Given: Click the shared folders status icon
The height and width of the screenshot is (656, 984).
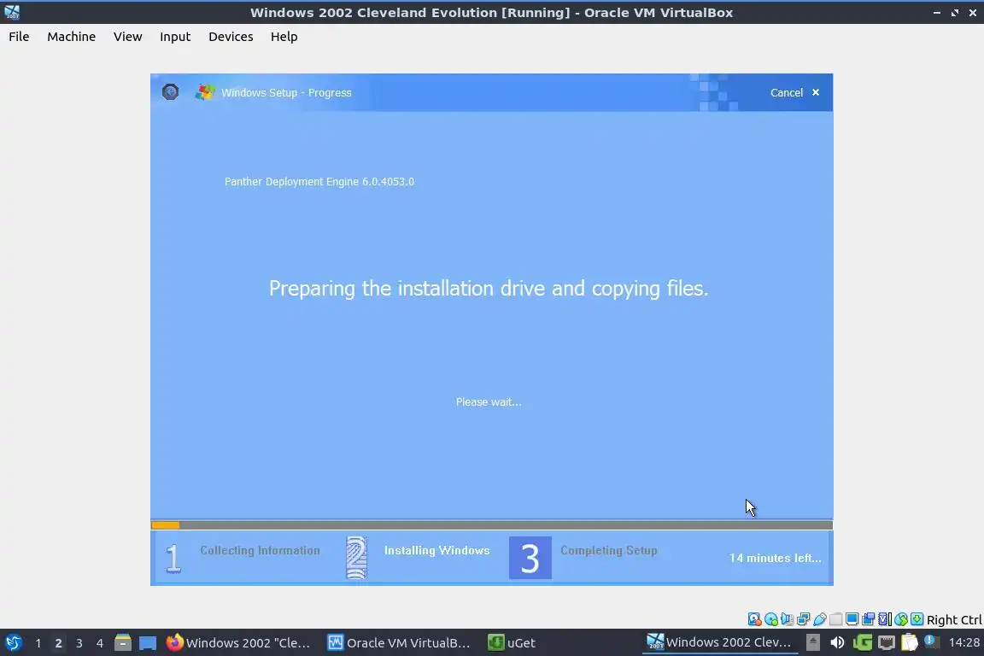Looking at the screenshot, I should (836, 619).
